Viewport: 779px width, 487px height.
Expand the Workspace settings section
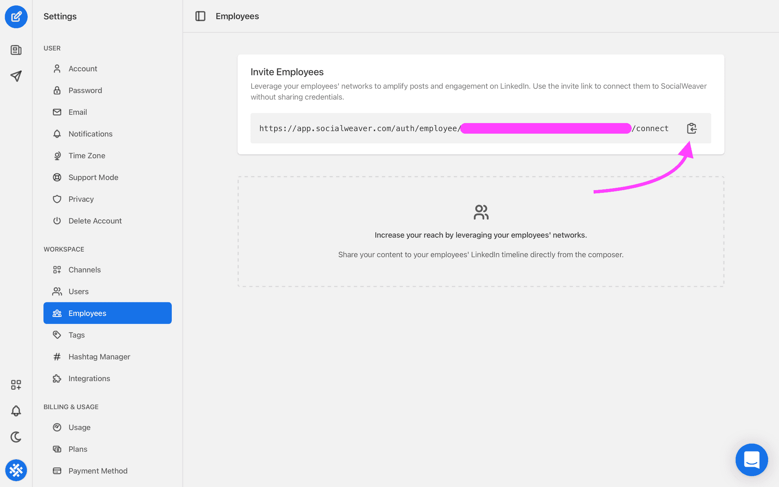63,249
